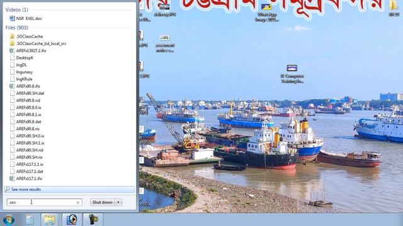
Task: Select the WhatsApp Image desktop icon
Action: 267,13
